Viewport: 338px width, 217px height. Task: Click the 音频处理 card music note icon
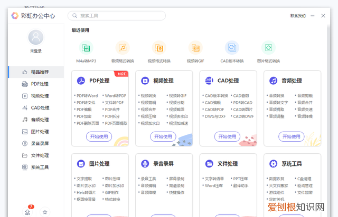coord(274,81)
